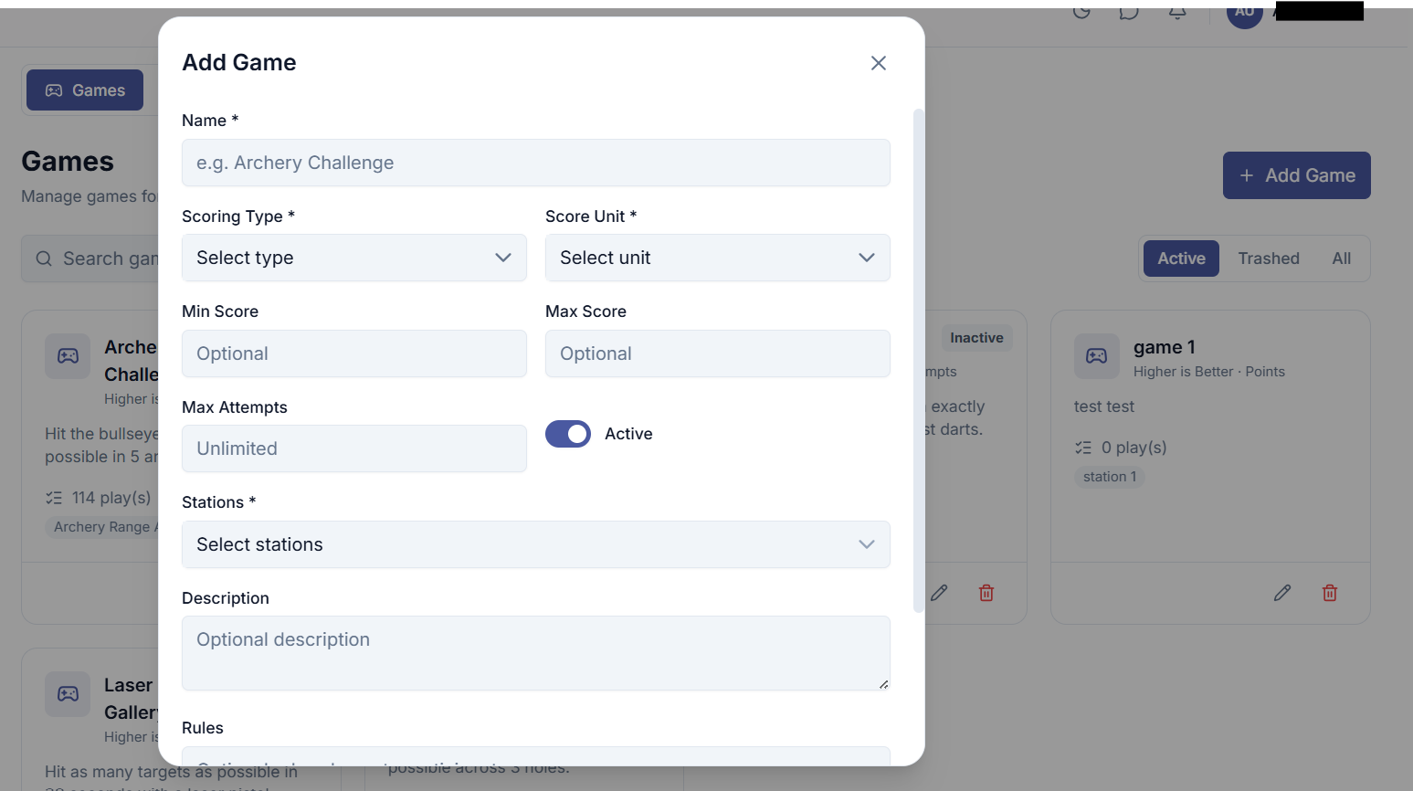Delete game 1 with trash icon
Image resolution: width=1413 pixels, height=791 pixels.
[1330, 593]
